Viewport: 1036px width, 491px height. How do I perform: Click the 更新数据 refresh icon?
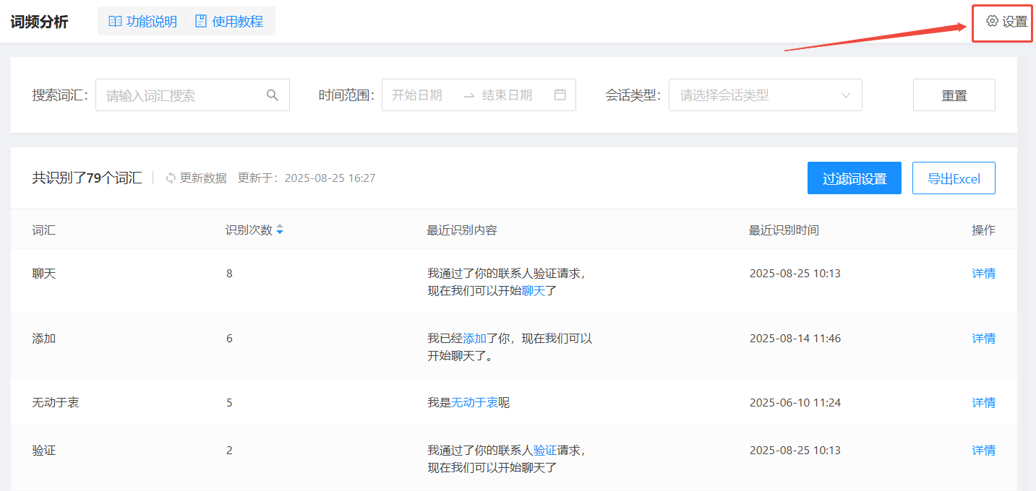[171, 178]
